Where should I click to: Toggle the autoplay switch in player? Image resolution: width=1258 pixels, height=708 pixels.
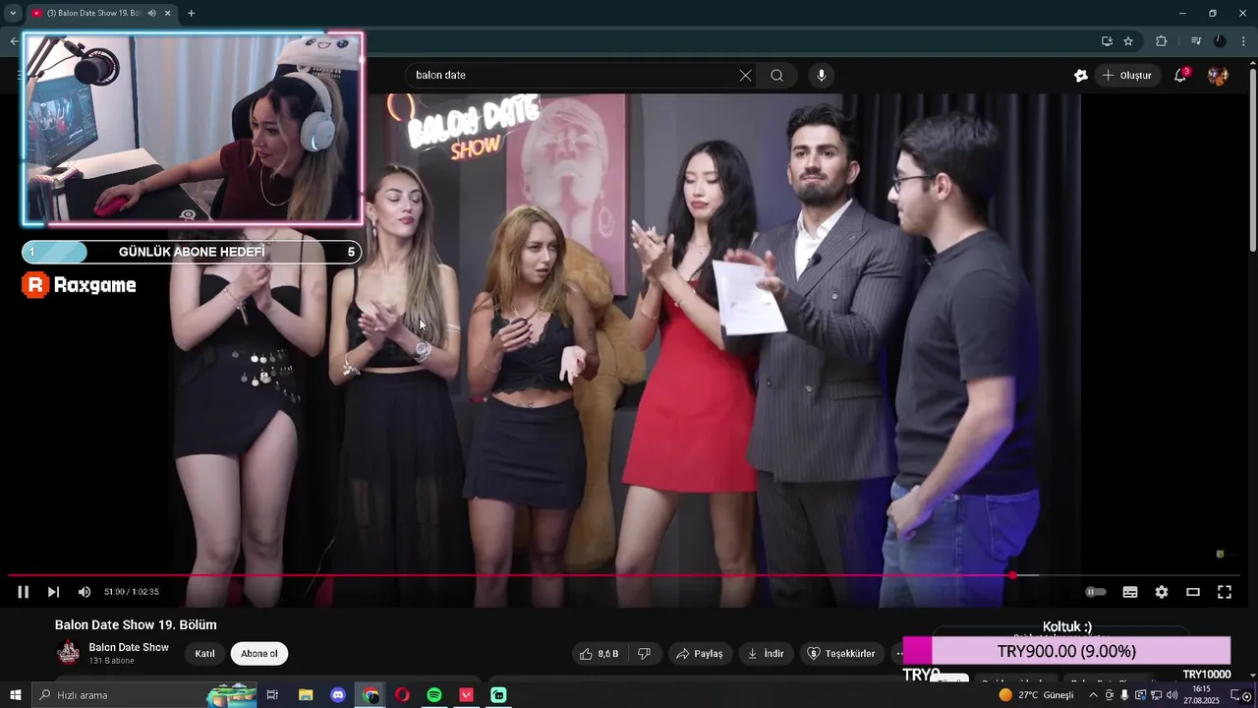(1096, 592)
